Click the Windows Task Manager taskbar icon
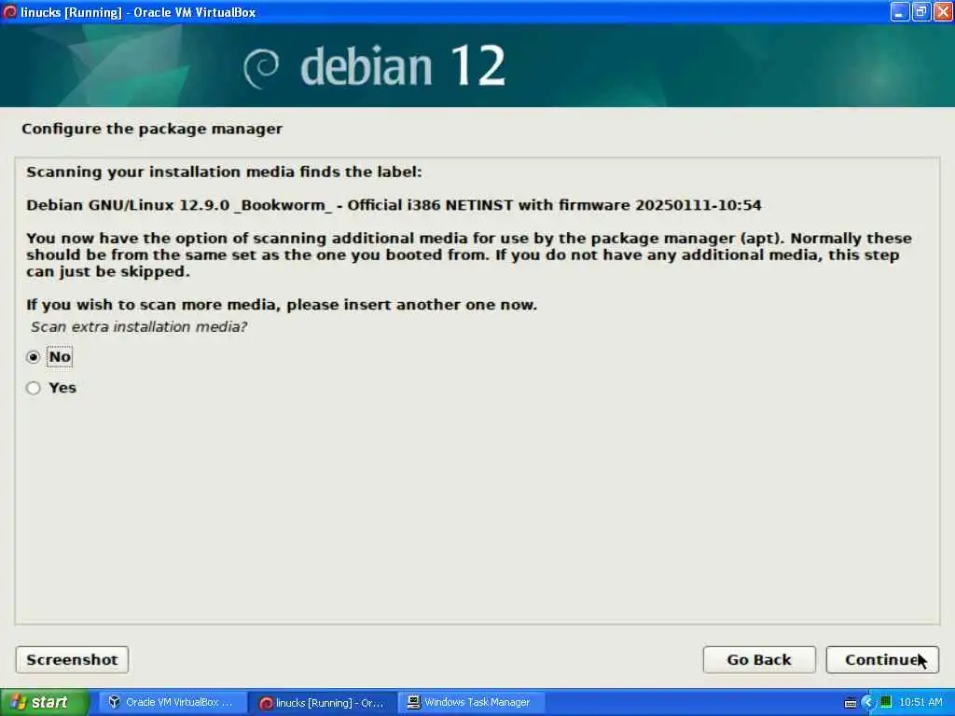955x716 pixels. pos(413,703)
